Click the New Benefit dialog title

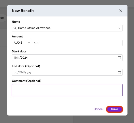pyautogui.click(x=23, y=11)
